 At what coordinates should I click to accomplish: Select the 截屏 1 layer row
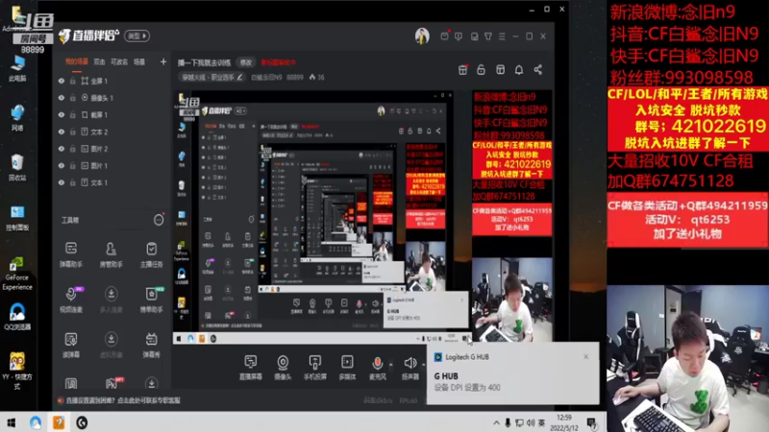click(112, 114)
